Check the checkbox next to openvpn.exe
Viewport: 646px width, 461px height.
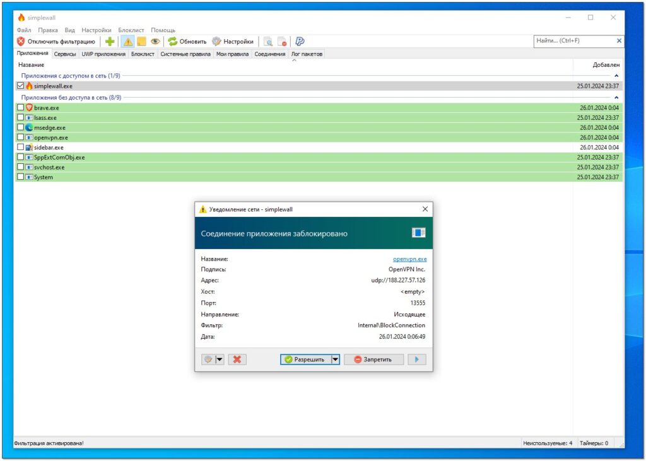click(20, 137)
